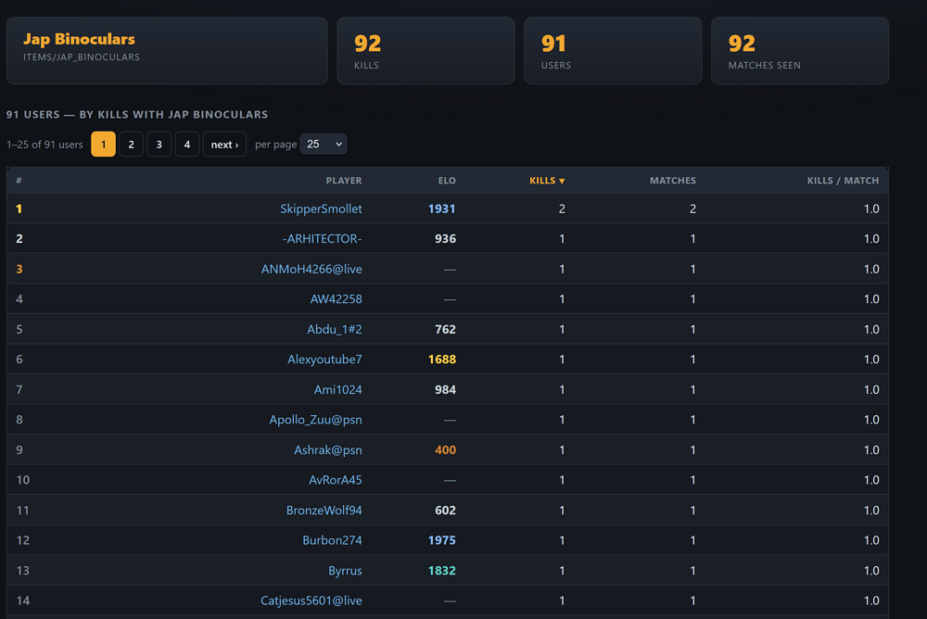Click the ELO value 602
Viewport: 927px width, 619px height.
pyautogui.click(x=445, y=511)
